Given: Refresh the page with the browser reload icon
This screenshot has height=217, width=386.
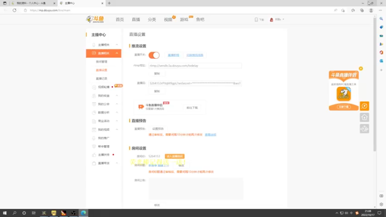Looking at the screenshot, I should pos(14,10).
